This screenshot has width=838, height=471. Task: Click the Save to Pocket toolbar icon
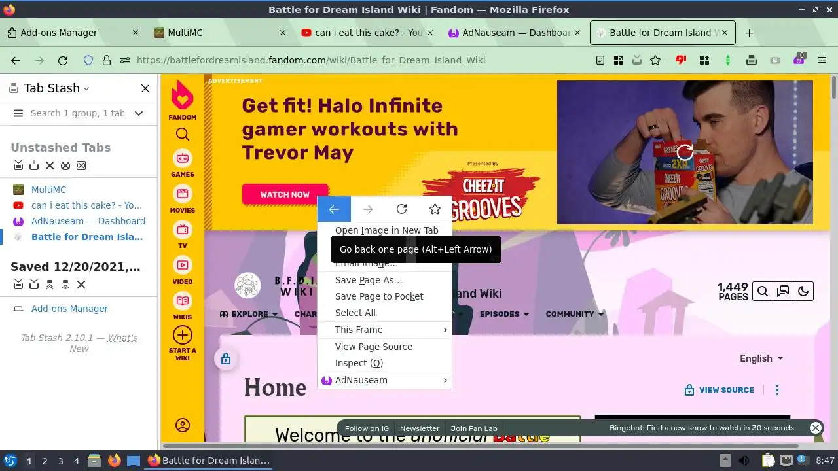(637, 60)
